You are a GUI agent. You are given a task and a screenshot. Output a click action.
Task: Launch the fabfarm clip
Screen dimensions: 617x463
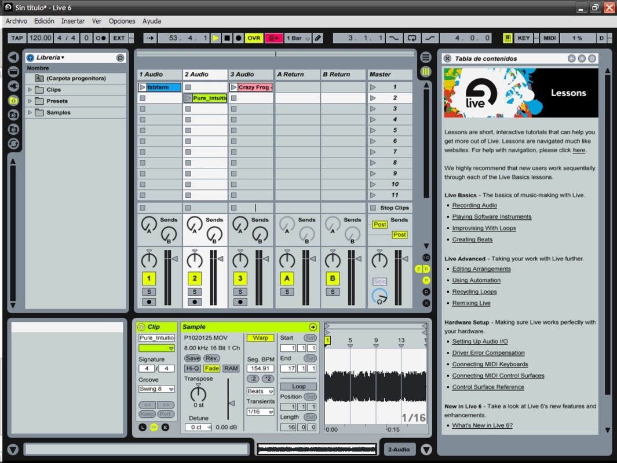143,87
